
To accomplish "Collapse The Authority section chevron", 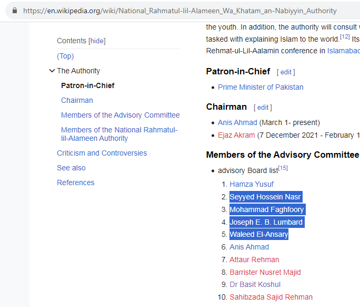I will [52, 71].
